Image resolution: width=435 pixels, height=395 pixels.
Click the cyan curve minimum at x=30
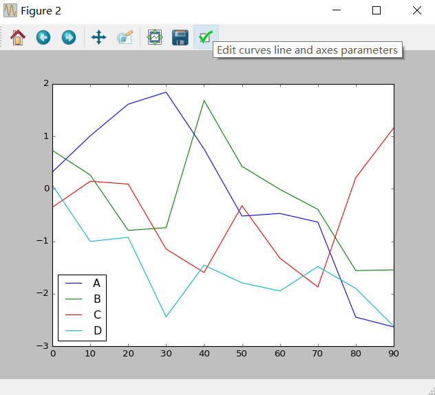(x=166, y=317)
